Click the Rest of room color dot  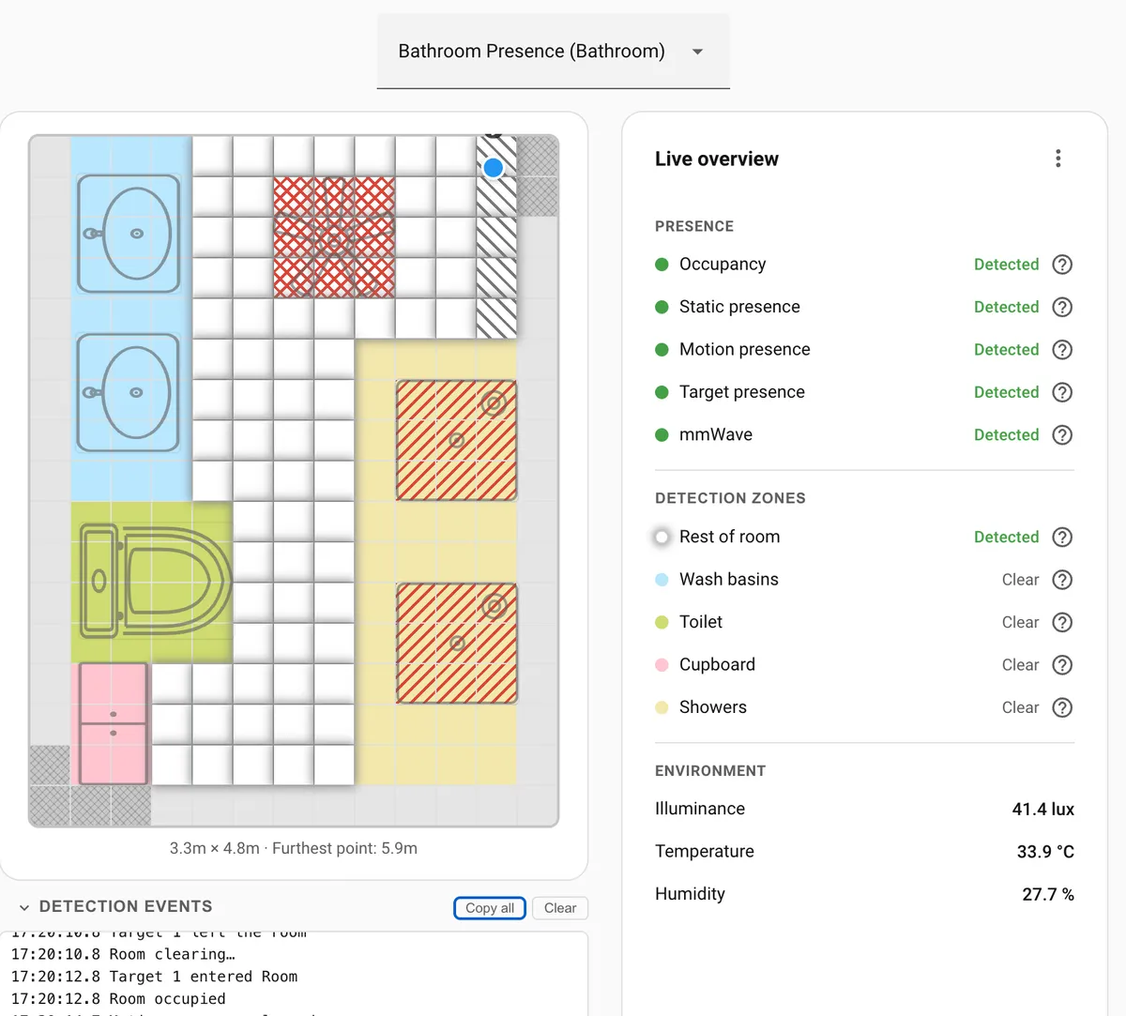[662, 538]
